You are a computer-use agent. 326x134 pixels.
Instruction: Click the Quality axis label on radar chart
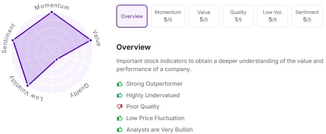80,91
